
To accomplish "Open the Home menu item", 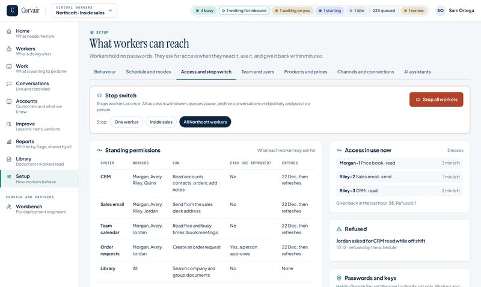I will (x=39, y=34).
